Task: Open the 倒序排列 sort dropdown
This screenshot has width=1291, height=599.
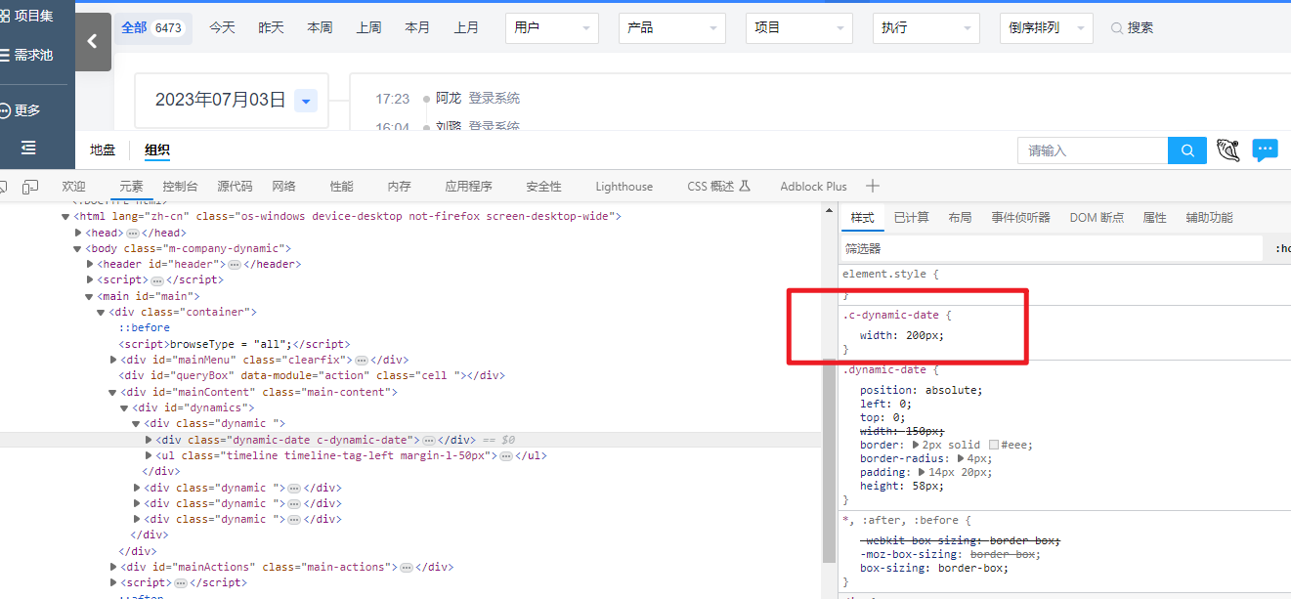Action: pos(1047,28)
